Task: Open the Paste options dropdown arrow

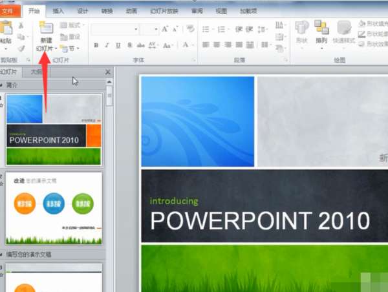Action: point(5,48)
